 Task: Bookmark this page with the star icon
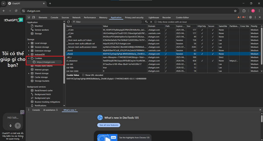point(235,11)
